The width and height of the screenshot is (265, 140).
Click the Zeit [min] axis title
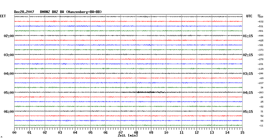128,135
